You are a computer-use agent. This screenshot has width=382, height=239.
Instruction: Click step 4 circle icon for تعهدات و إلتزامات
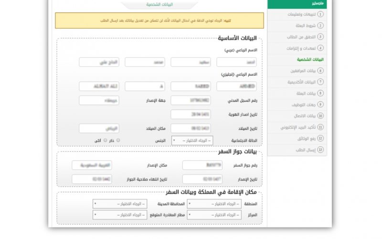pyautogui.click(x=320, y=48)
